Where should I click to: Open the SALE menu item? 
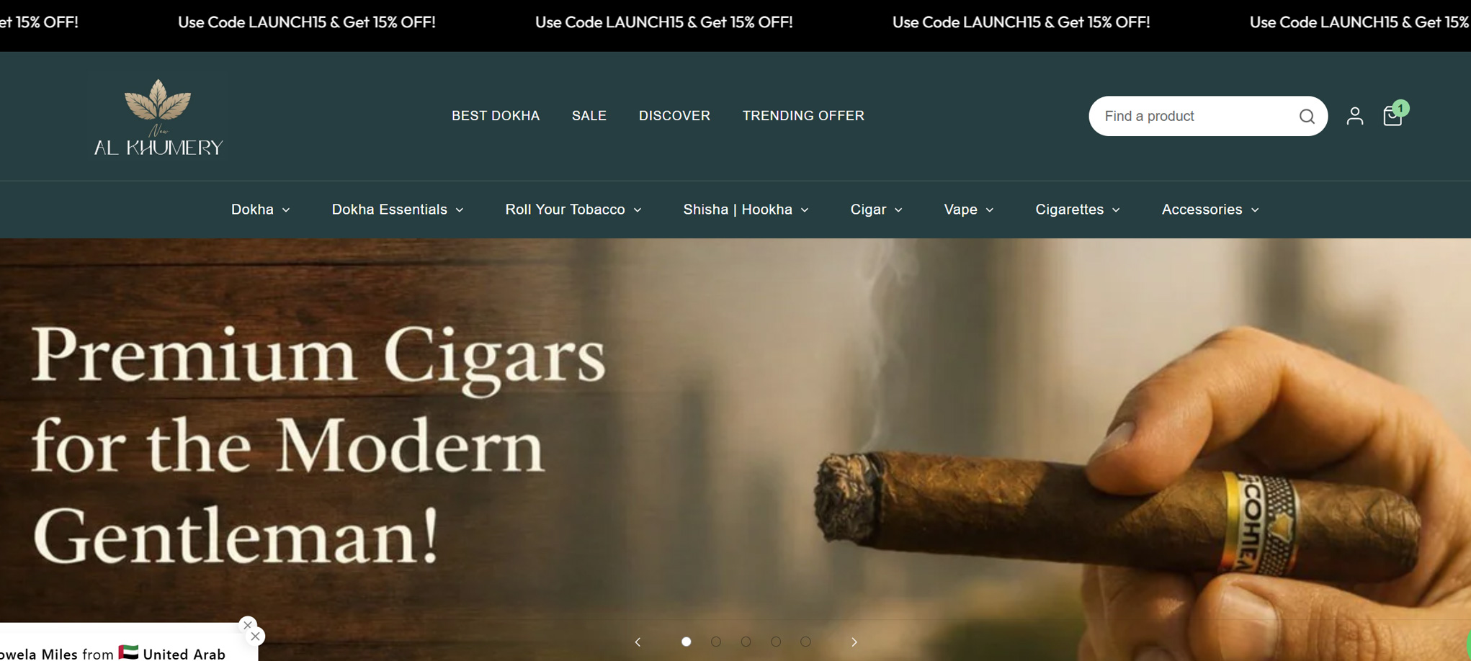click(589, 116)
